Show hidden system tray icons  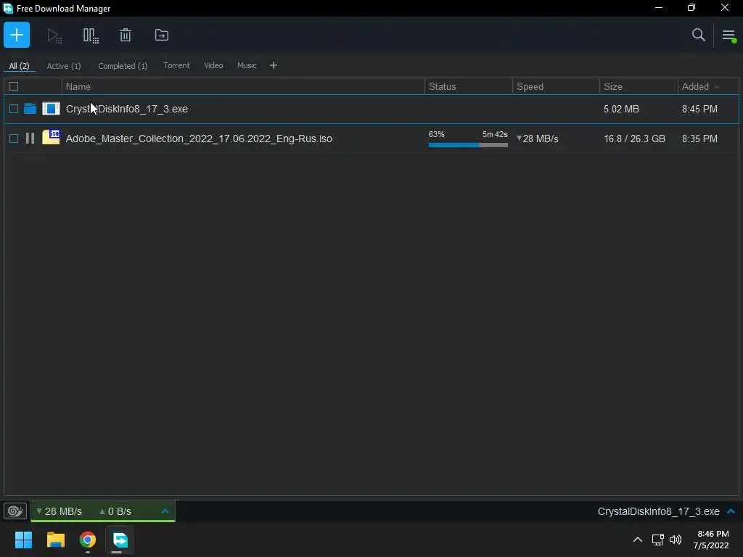pos(638,540)
